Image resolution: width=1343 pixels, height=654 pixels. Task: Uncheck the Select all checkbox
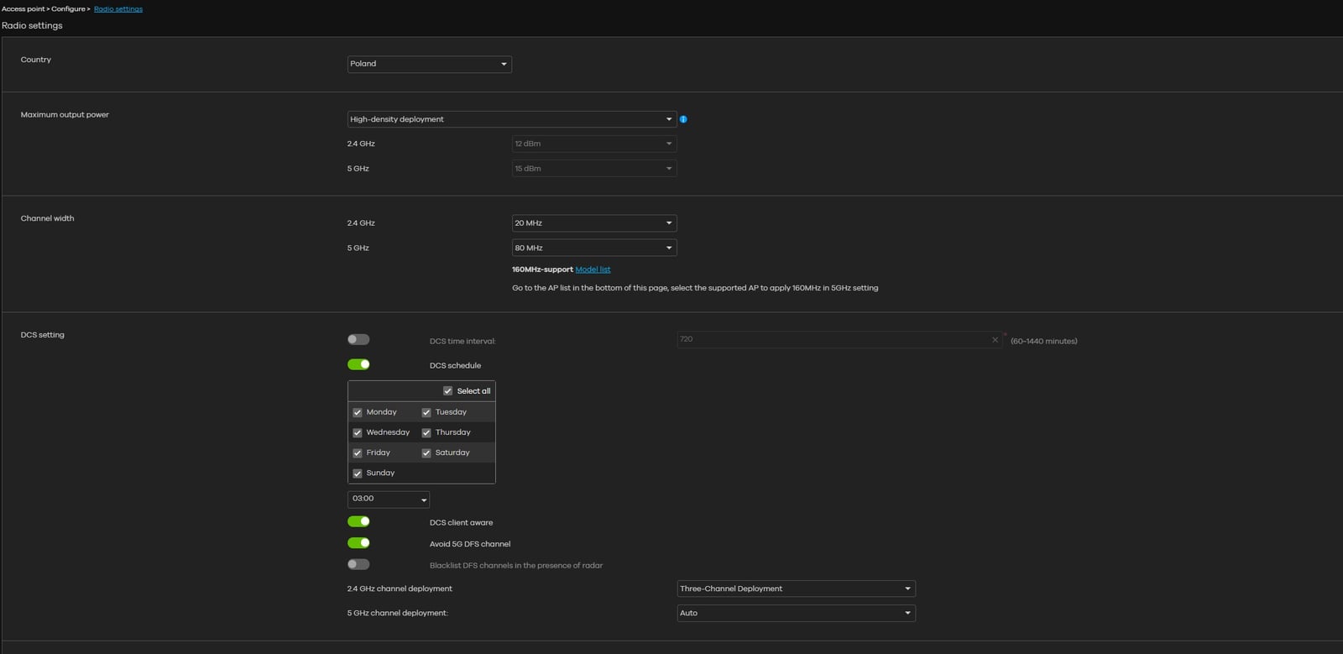click(447, 391)
